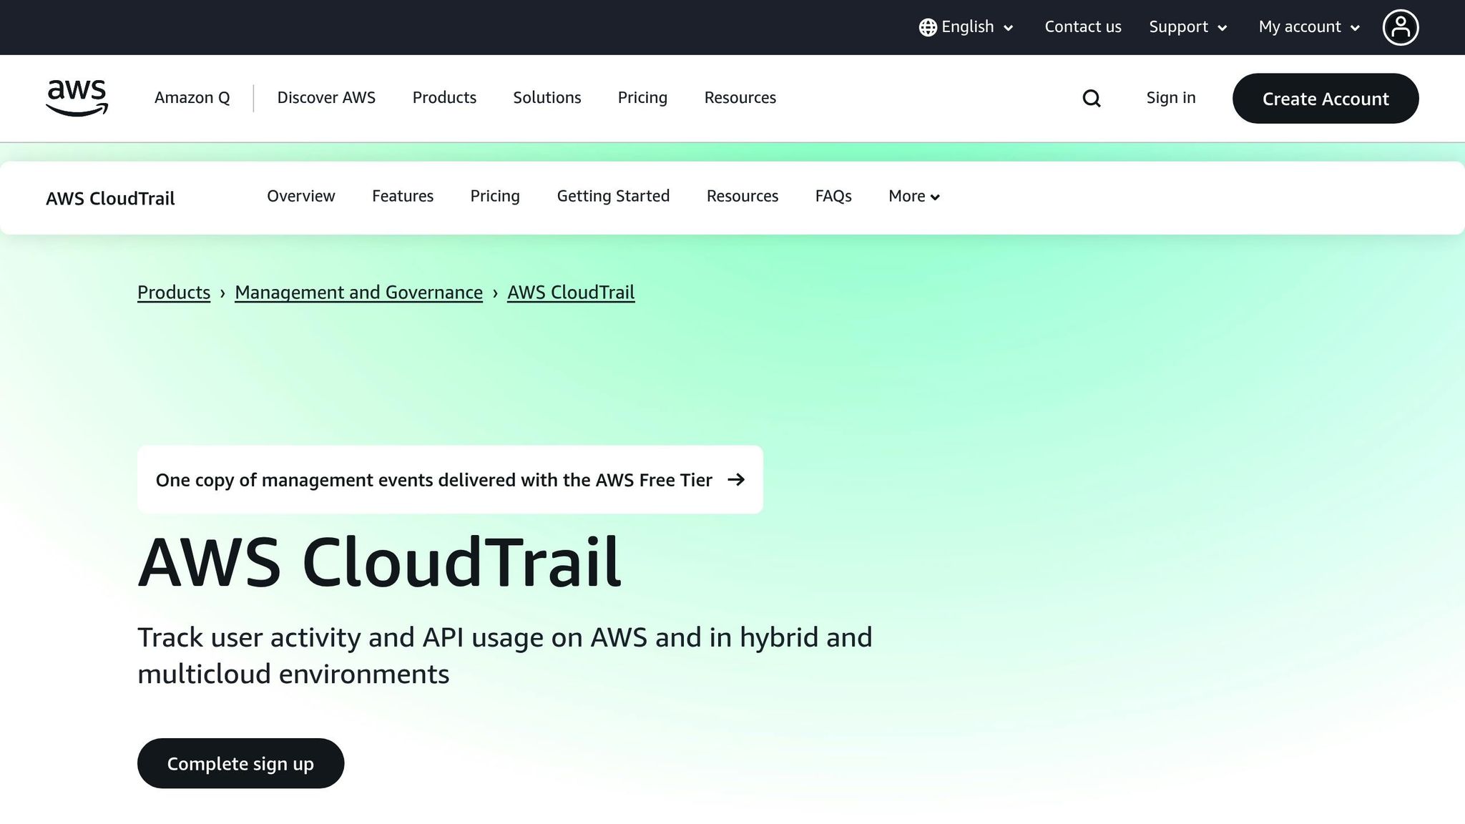Click Sign in
Viewport: 1465px width, 824px height.
point(1171,98)
